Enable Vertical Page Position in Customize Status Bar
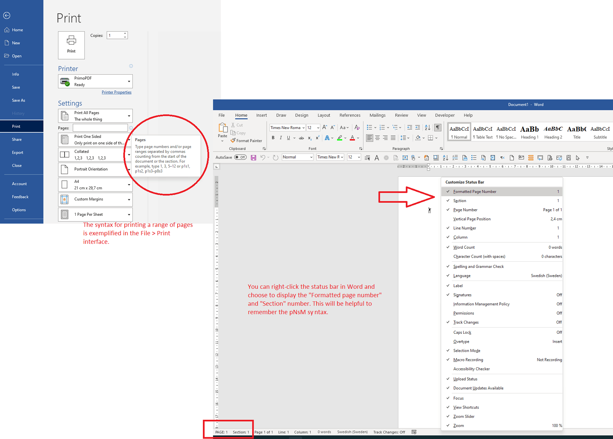 (x=502, y=219)
